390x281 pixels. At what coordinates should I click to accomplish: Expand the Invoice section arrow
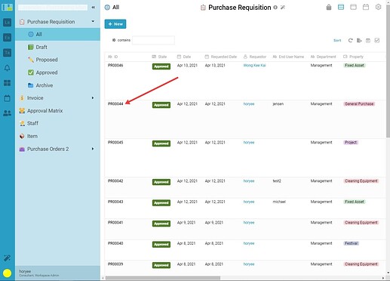(93, 97)
